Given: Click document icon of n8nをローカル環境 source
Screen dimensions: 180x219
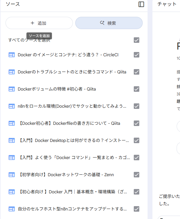Looking at the screenshot, I should (12, 106).
